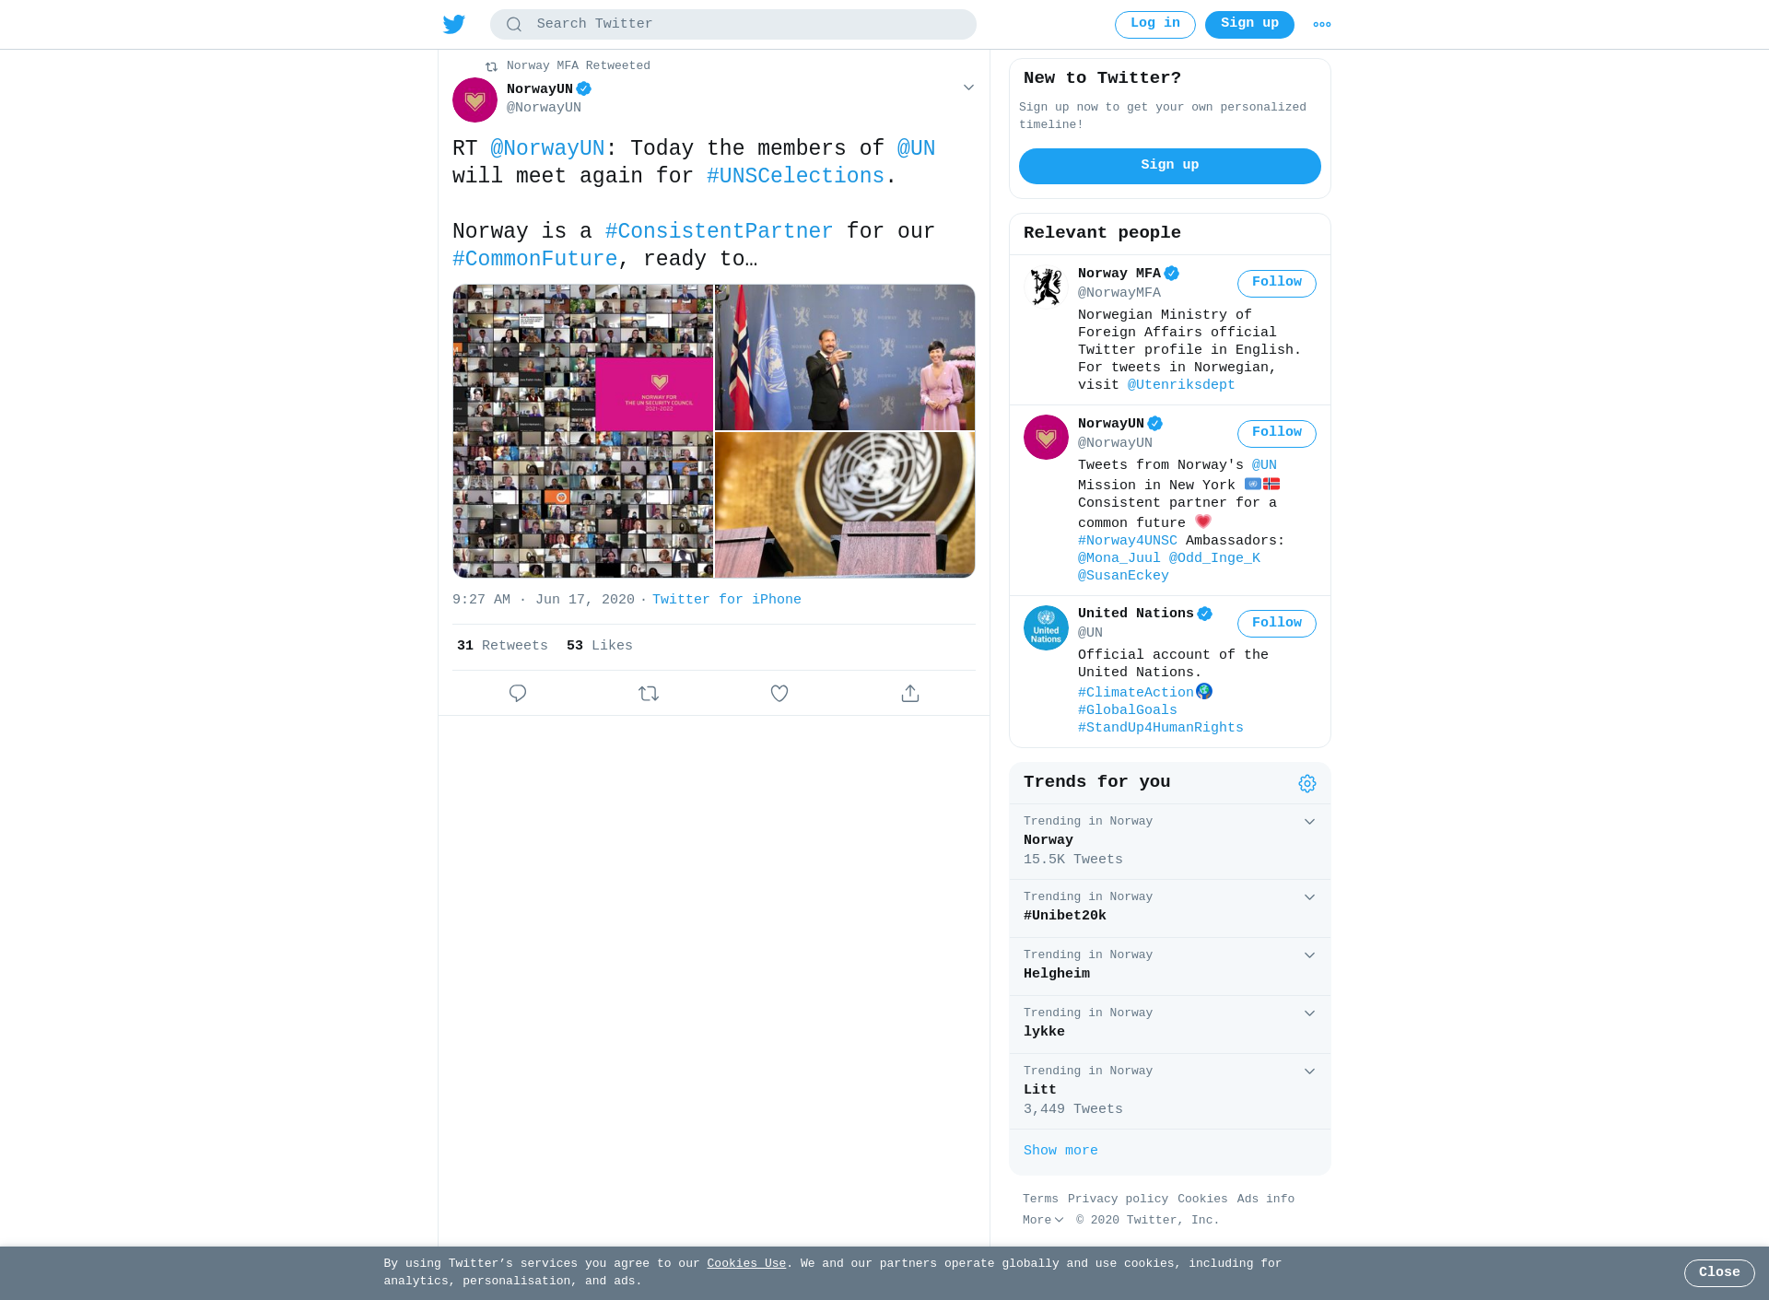Like the tweet with the heart icon
1769x1300 pixels.
click(779, 693)
